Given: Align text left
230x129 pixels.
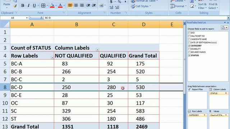Looking at the screenshot, I should (70, 6).
